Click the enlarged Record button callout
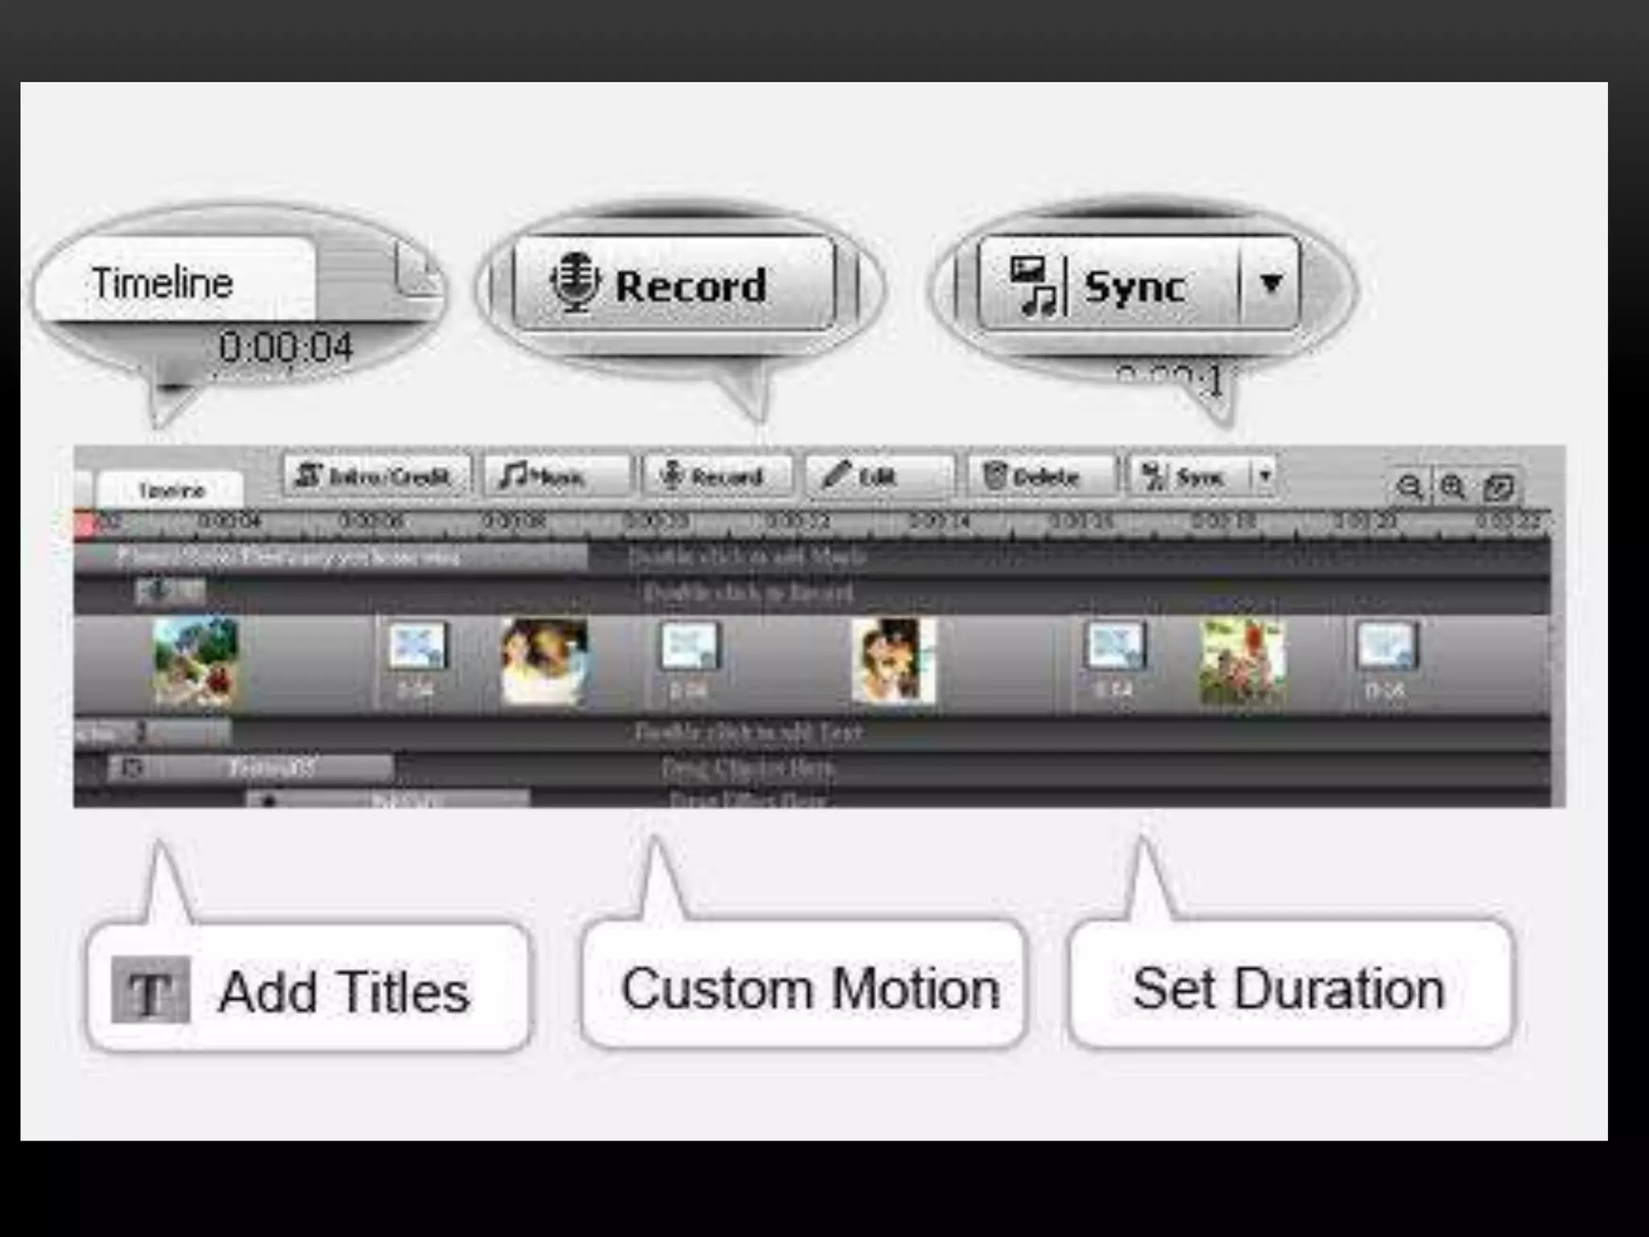Screen dimensions: 1649x1237 (675, 283)
